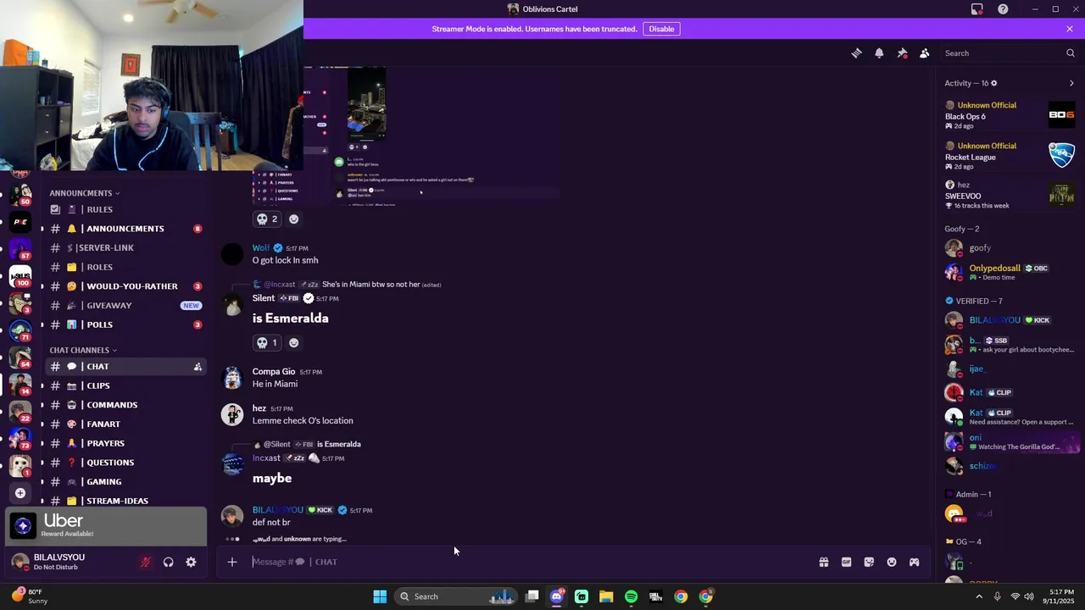This screenshot has width=1085, height=610.
Task: Open the emoji picker
Action: pyautogui.click(x=892, y=562)
